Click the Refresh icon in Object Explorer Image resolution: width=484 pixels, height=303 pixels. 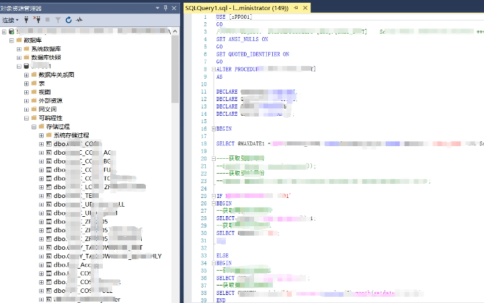(x=69, y=20)
